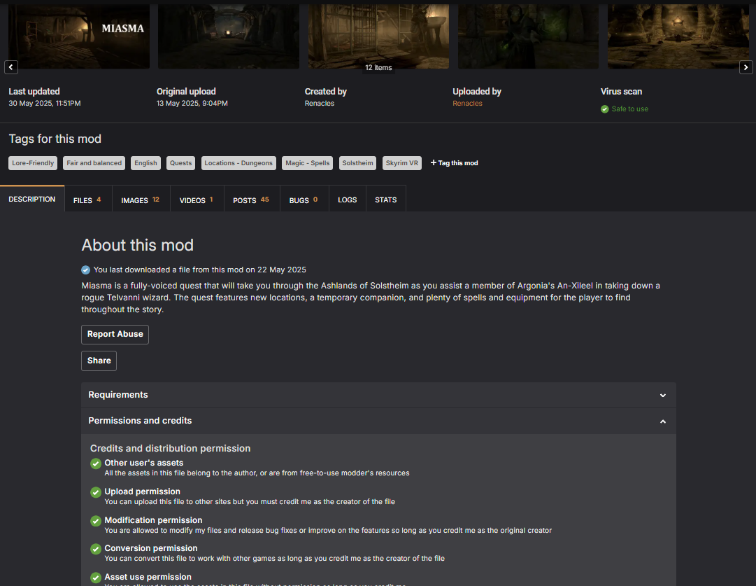The width and height of the screenshot is (756, 586).
Task: Select the Locations - Dungeons tag
Action: [238, 163]
